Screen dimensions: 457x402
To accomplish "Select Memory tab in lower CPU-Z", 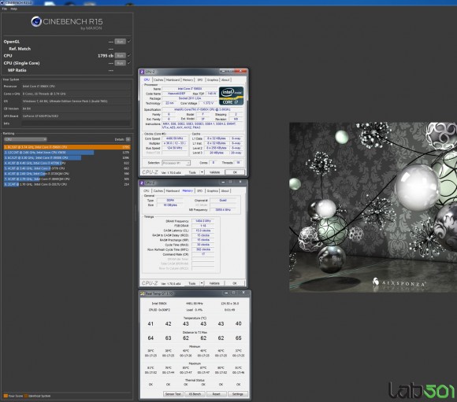I will (x=188, y=190).
